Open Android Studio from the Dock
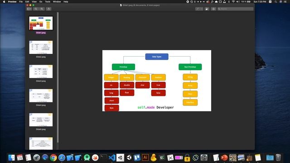Viewport: 290px width, 163px height. 87,158
